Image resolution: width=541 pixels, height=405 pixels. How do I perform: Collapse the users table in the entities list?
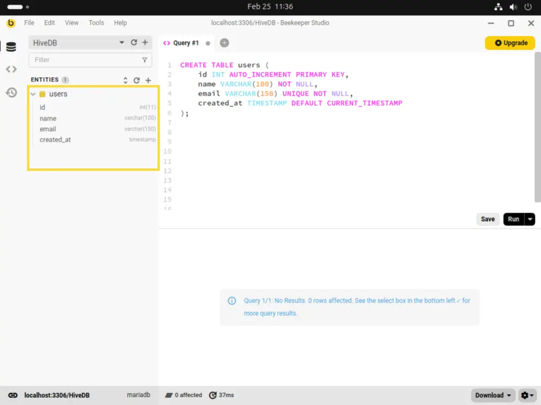[33, 94]
